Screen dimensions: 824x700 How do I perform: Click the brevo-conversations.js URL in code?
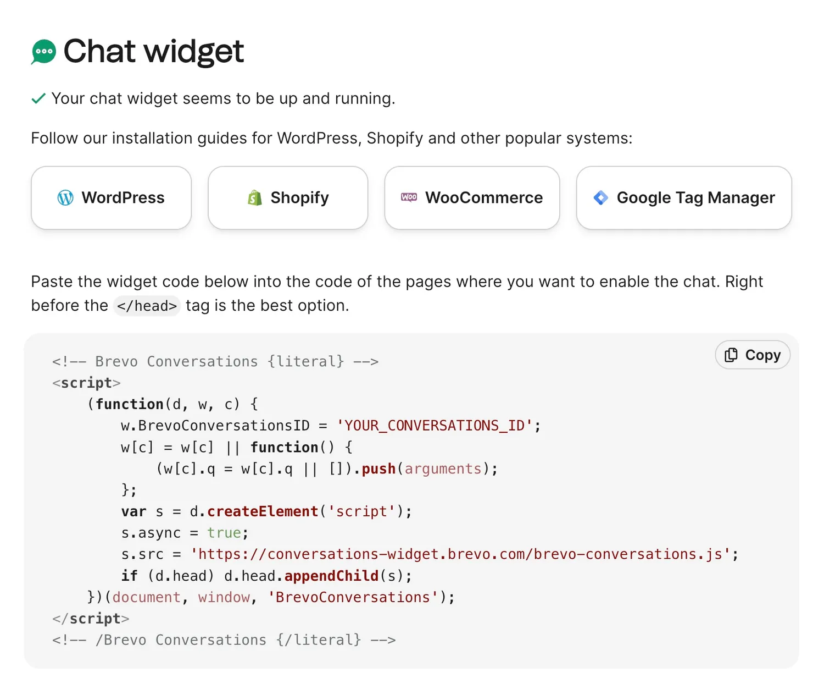(x=460, y=554)
